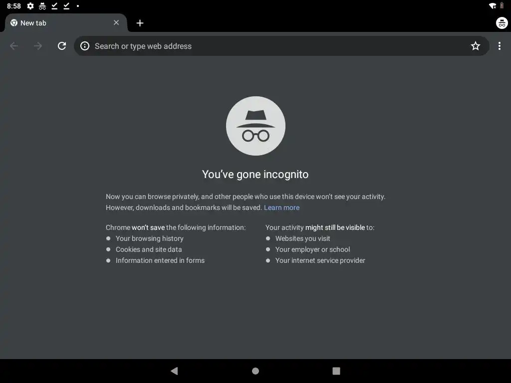
Task: Click the Search or type web address field
Action: click(281, 46)
